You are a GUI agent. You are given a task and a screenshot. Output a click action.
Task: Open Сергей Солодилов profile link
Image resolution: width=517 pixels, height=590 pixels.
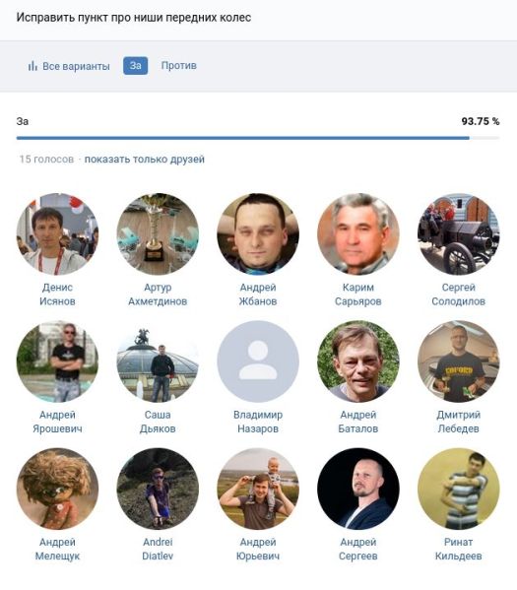(458, 295)
